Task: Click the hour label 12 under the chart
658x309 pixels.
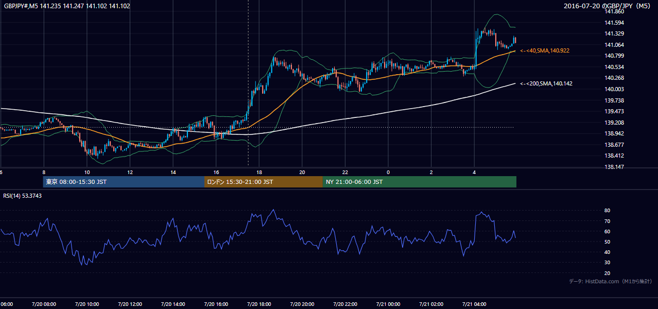Action: 130,172
